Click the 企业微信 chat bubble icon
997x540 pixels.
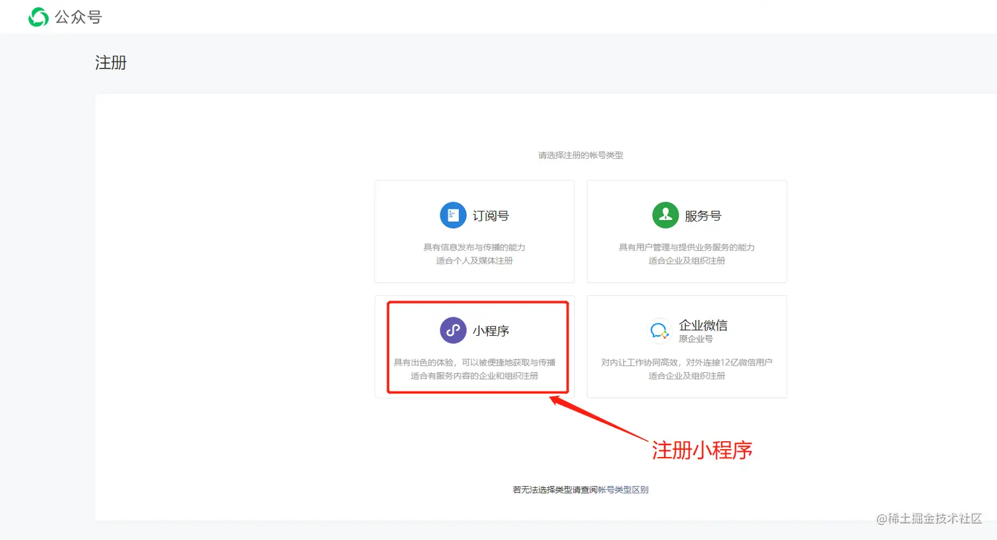pos(659,331)
